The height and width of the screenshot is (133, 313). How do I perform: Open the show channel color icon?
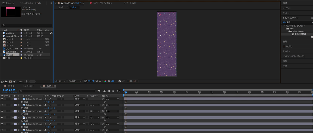pyautogui.click(x=105, y=81)
